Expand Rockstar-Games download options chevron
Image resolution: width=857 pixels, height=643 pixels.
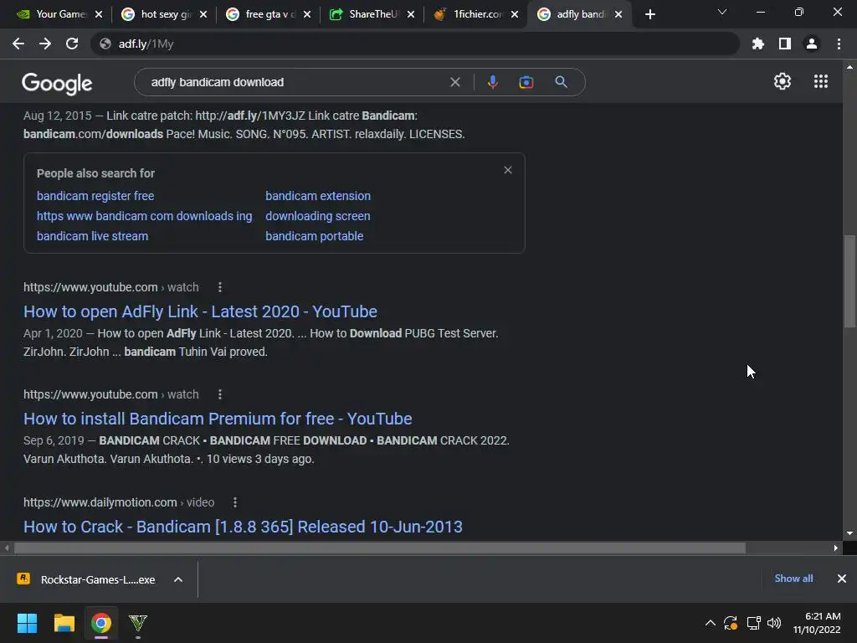(x=178, y=579)
